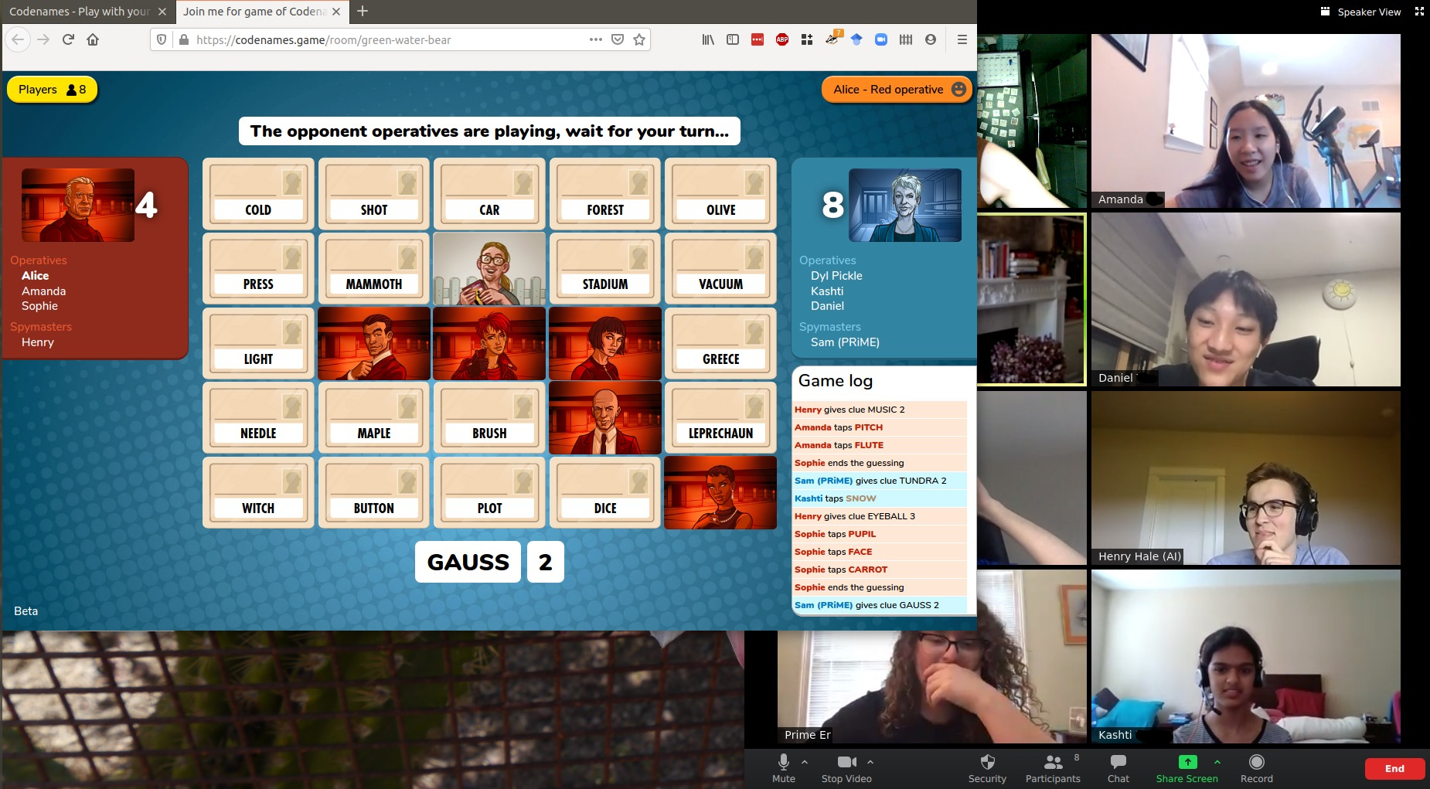This screenshot has height=789, width=1430.
Task: End the Zoom meeting
Action: click(1394, 768)
